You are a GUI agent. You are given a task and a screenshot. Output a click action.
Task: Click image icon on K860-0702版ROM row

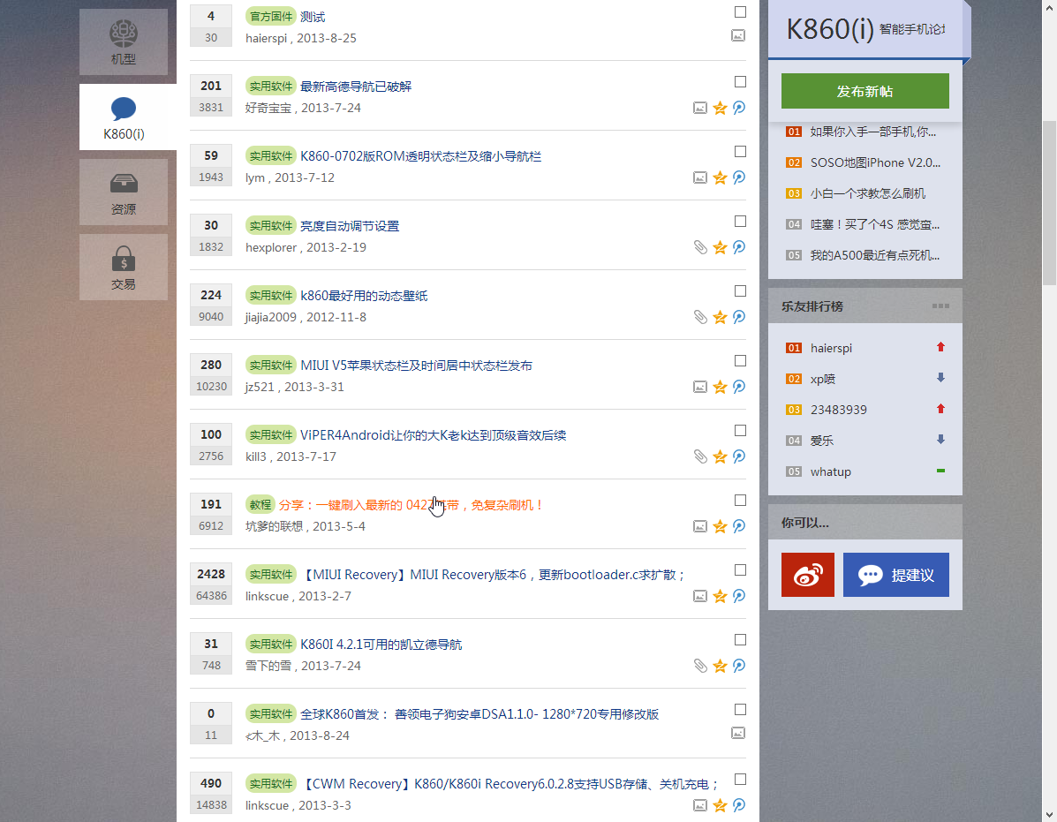coord(700,177)
